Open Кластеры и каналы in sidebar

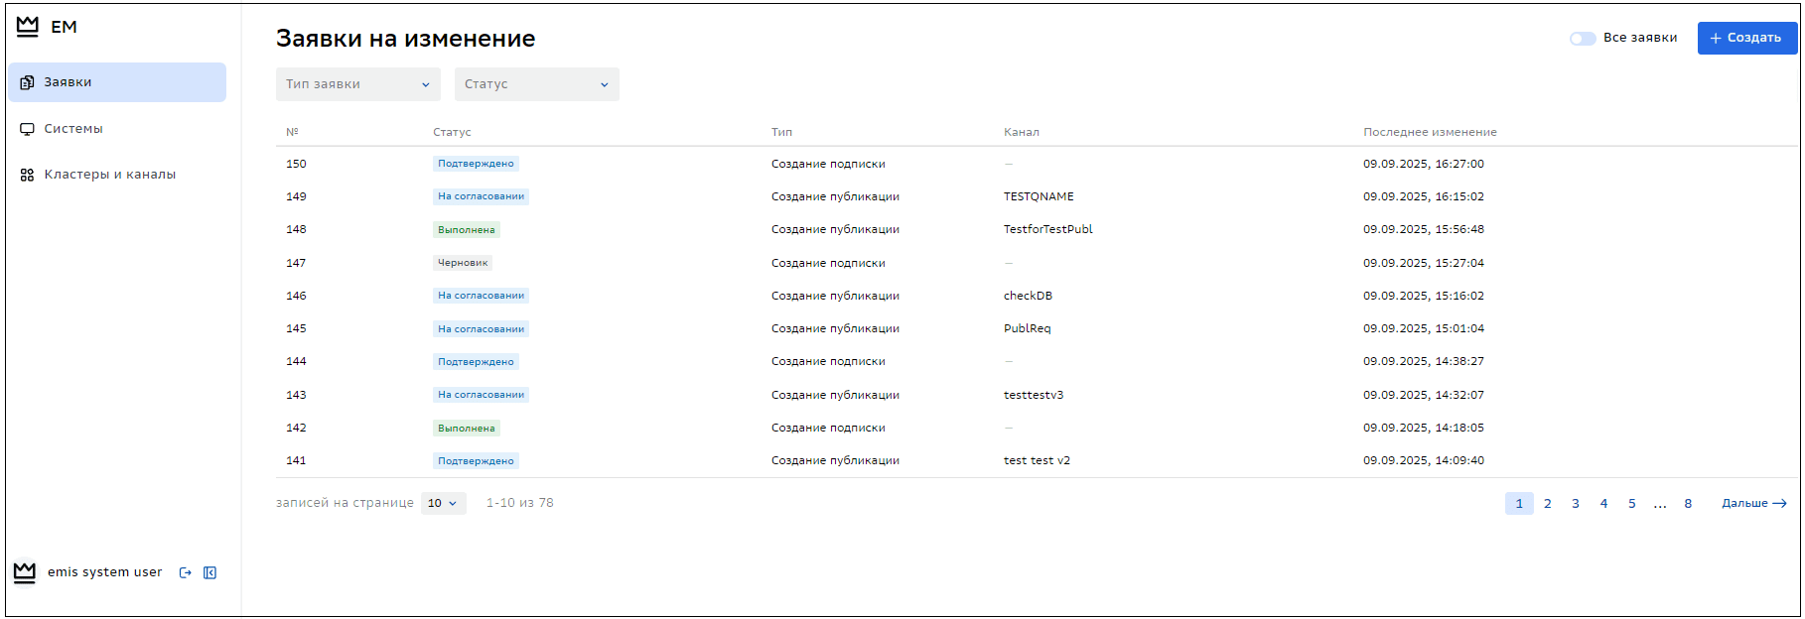[x=117, y=175]
